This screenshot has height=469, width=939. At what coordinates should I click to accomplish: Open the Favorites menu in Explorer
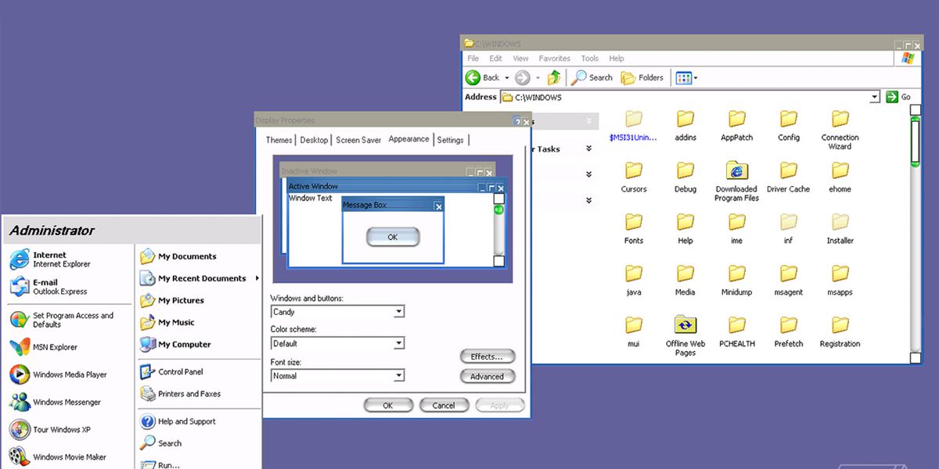coord(554,59)
